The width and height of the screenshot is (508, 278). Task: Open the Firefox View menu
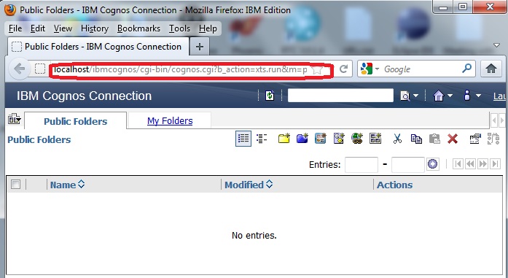(63, 28)
